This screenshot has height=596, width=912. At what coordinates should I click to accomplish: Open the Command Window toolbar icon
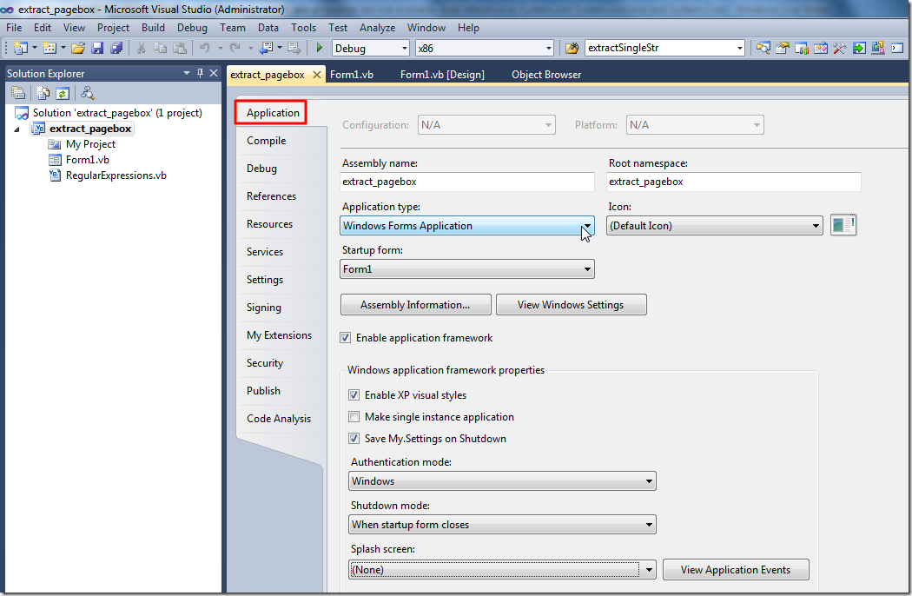point(897,48)
